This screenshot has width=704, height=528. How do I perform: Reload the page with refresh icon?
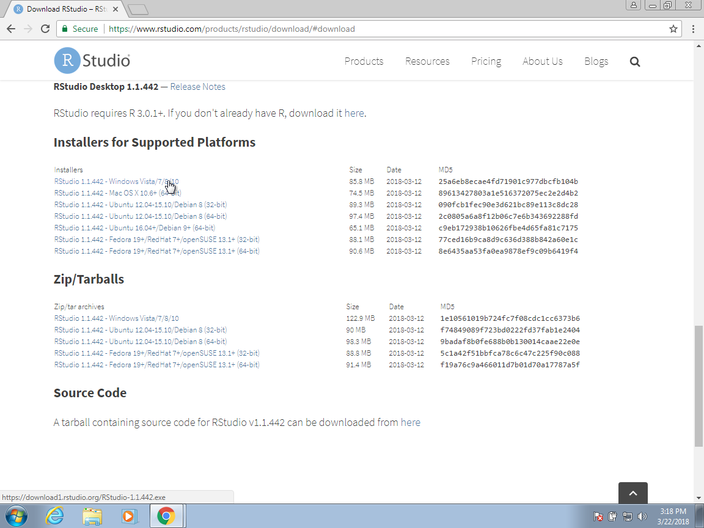pos(45,29)
